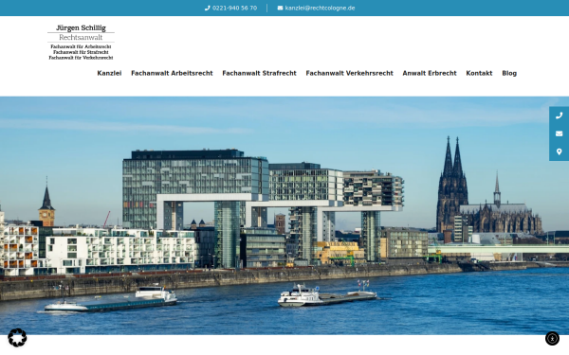Click the envelope icon in top bar
Screen dimensions: 569x355
[280, 8]
